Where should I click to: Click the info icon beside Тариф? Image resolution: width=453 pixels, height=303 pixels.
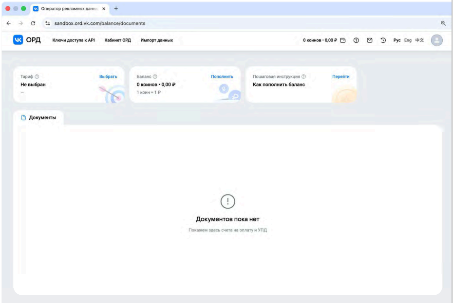click(37, 77)
